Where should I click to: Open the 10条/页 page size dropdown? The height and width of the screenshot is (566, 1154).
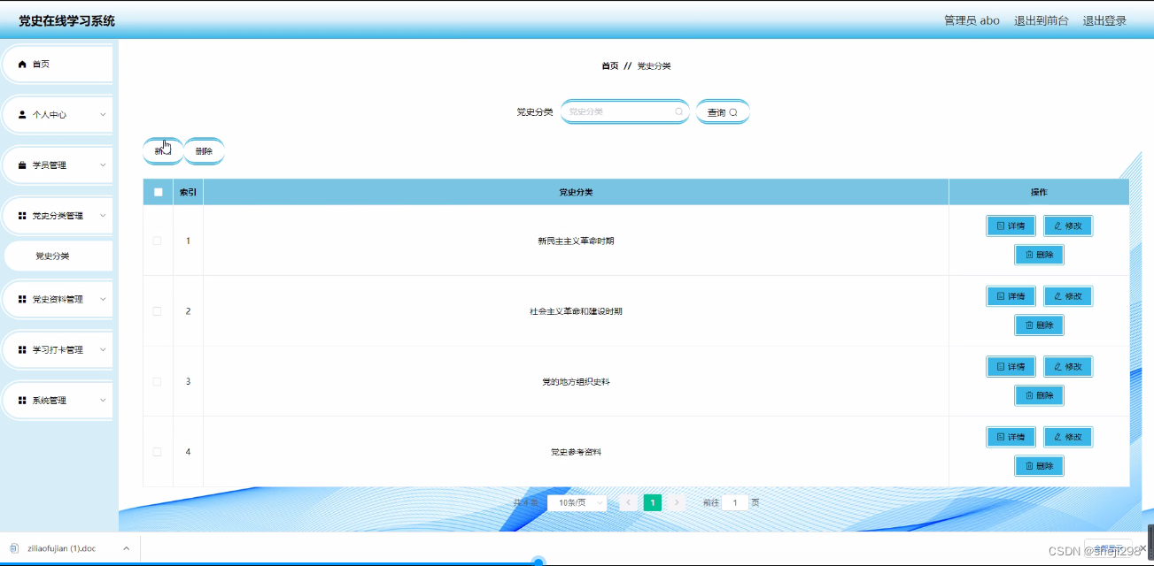coord(577,501)
